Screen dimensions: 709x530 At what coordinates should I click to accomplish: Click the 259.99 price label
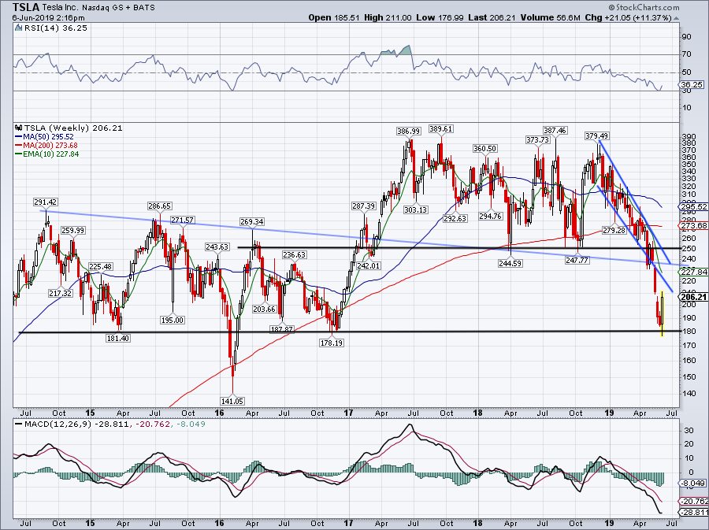tap(72, 230)
